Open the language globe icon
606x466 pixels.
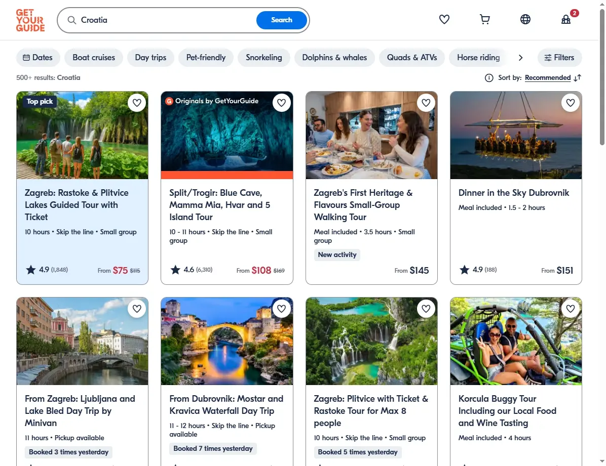525,19
